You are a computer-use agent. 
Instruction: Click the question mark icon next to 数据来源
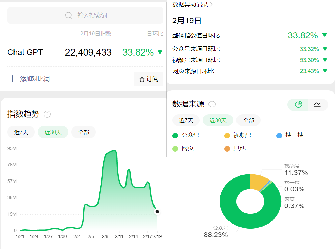(212, 104)
